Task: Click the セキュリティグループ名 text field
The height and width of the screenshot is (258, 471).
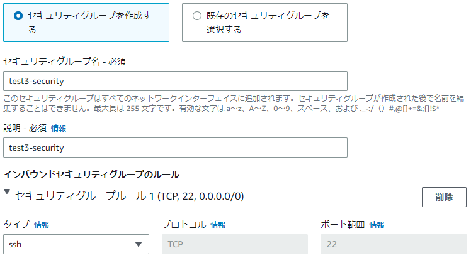Action: tap(175, 81)
